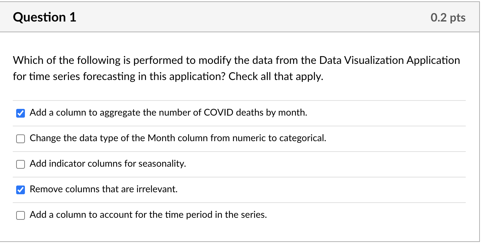Click the 'Remove columns that are irrelevant' label text

point(103,189)
